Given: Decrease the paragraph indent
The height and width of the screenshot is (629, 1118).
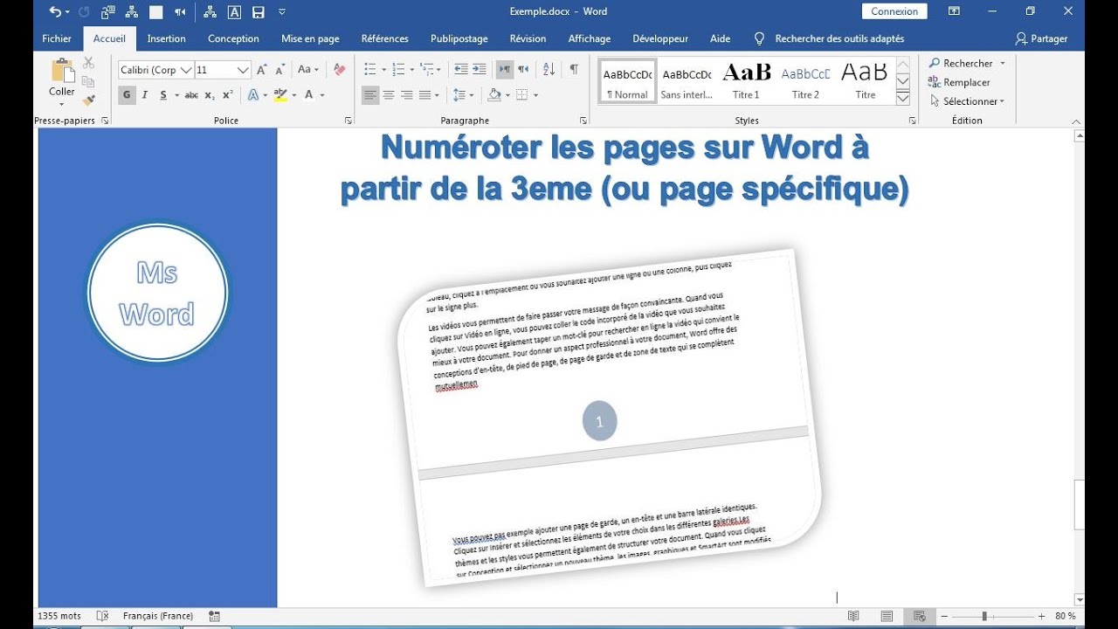Looking at the screenshot, I should [460, 70].
